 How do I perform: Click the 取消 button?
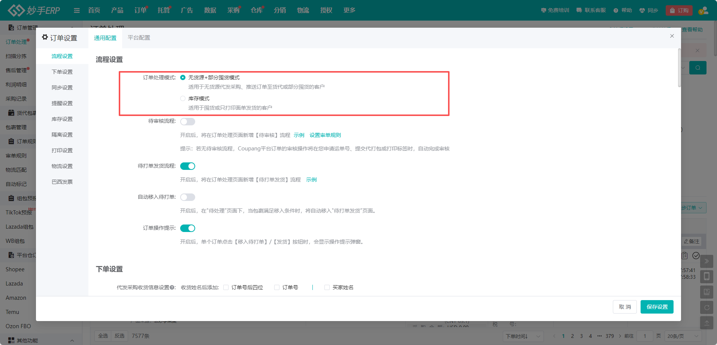point(625,307)
